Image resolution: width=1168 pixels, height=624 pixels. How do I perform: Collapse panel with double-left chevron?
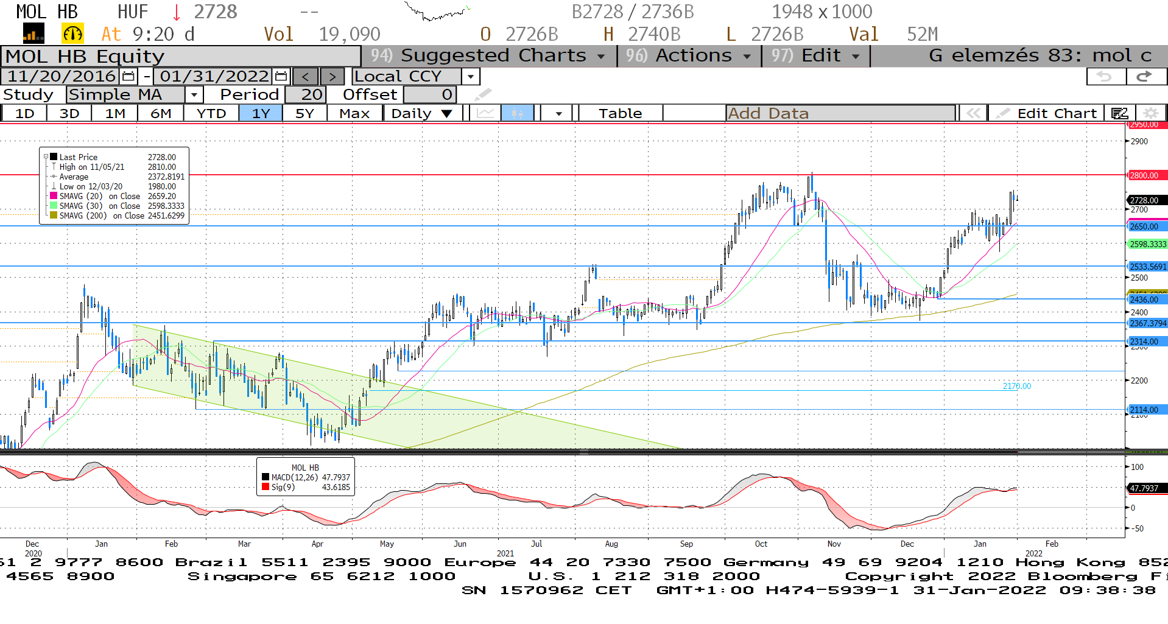973,113
